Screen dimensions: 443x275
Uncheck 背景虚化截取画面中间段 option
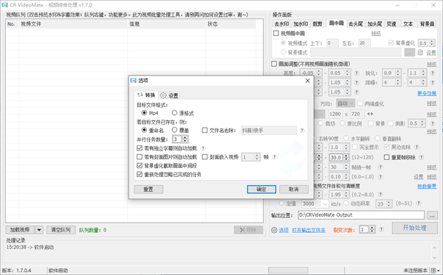click(140, 166)
